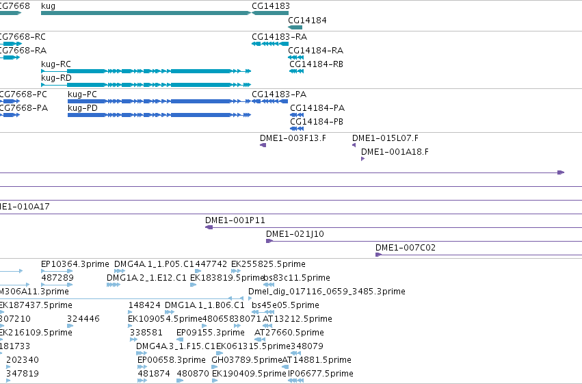The height and width of the screenshot is (384, 582).
Task: Click the kug-PD protein feature
Action: click(x=159, y=115)
